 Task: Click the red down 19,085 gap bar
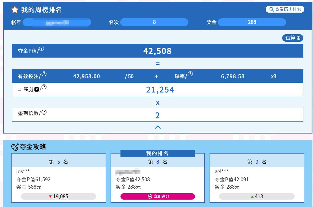click(x=59, y=196)
